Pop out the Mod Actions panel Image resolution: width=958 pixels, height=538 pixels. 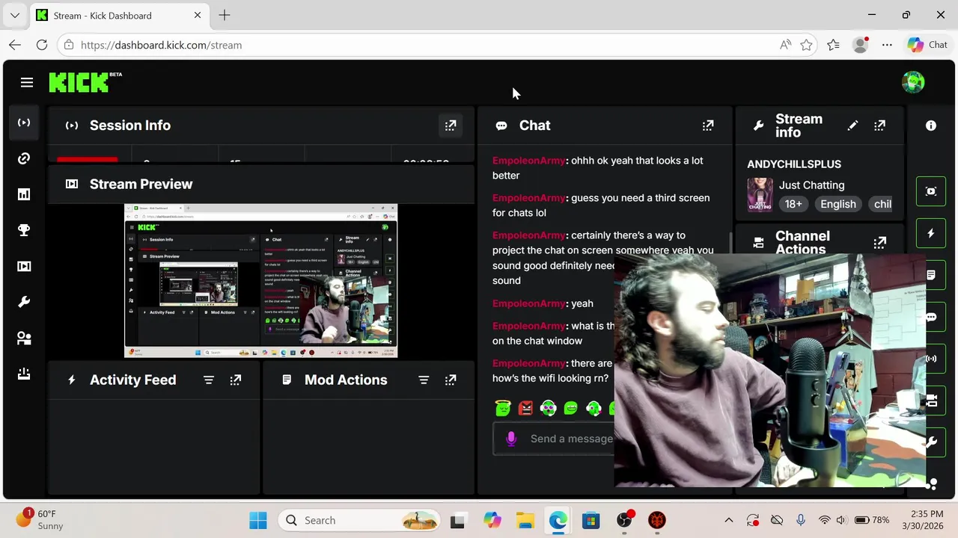click(451, 380)
